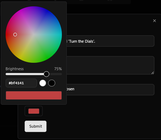161x140 pixels.
Task: Click the hex color field #bf4141
Action: [21, 83]
